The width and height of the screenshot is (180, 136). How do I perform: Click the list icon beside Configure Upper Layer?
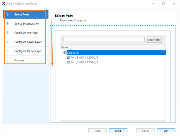7,51
